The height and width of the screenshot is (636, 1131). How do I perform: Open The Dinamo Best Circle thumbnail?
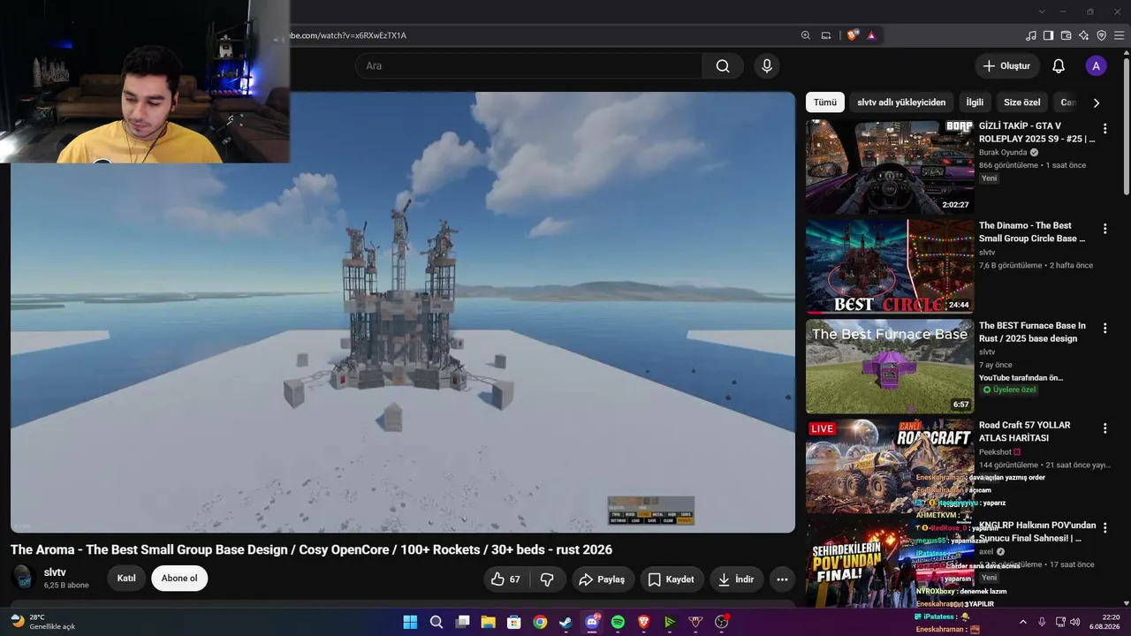pyautogui.click(x=890, y=267)
